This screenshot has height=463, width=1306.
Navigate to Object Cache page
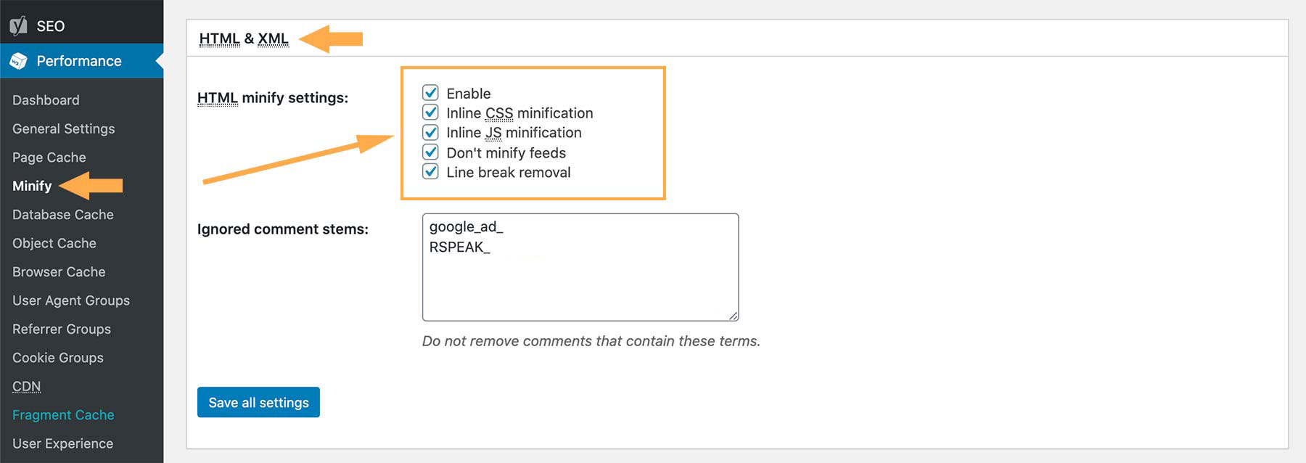click(x=54, y=243)
